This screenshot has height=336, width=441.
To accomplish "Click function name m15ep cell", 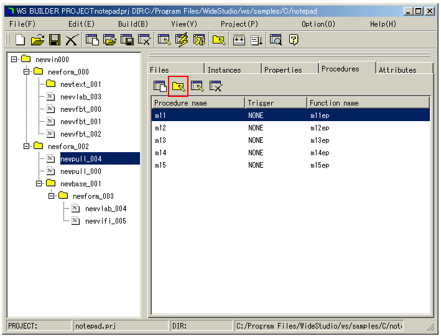I will tap(320, 165).
